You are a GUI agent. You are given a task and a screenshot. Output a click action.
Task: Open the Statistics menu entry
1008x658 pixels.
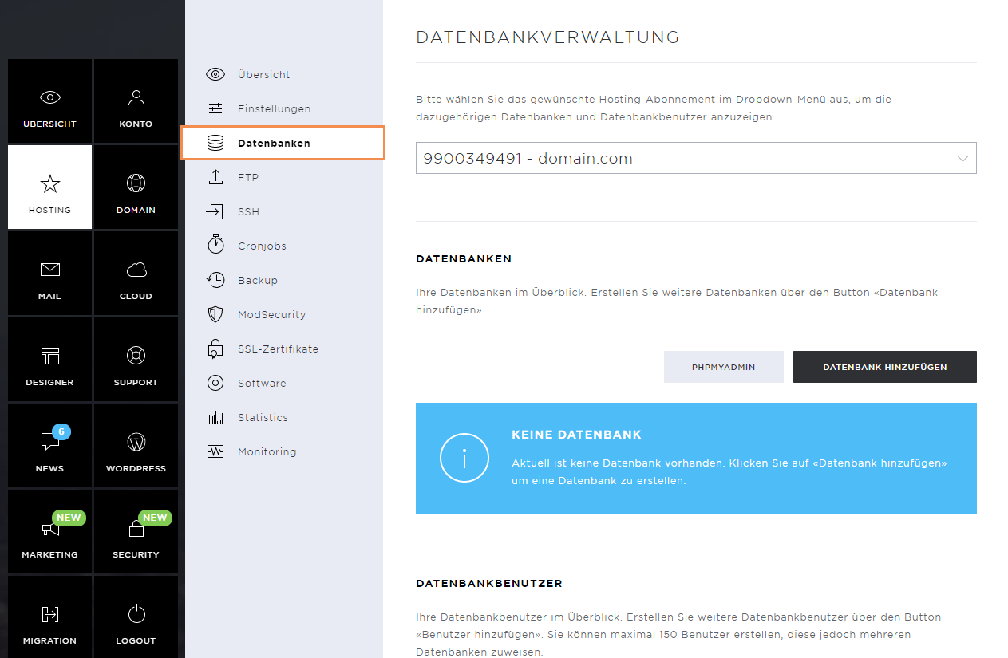[x=263, y=417]
